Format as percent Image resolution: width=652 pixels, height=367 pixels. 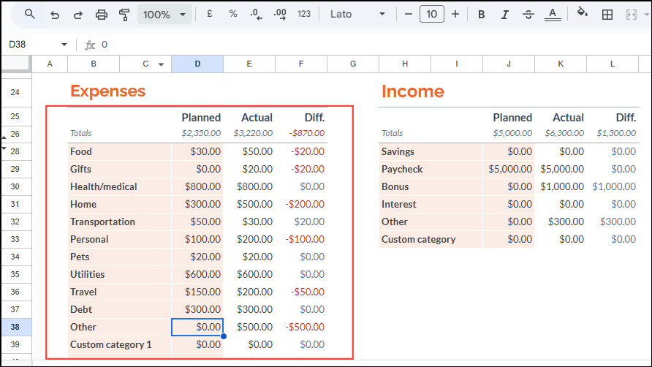pyautogui.click(x=233, y=14)
